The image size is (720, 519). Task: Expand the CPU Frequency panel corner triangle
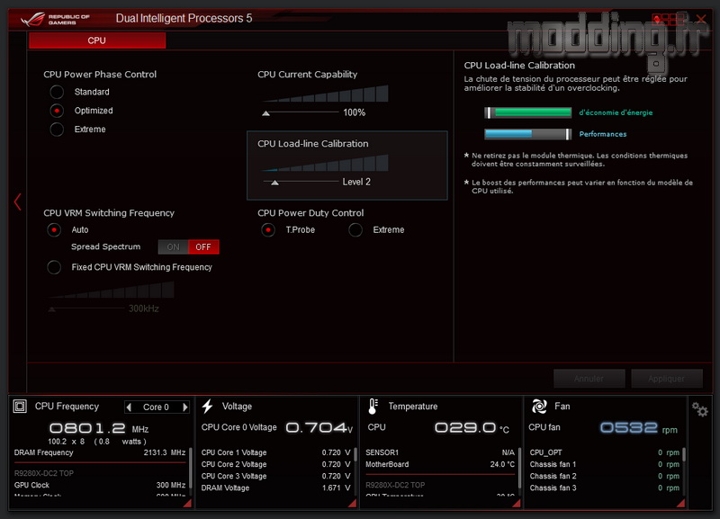(187, 504)
